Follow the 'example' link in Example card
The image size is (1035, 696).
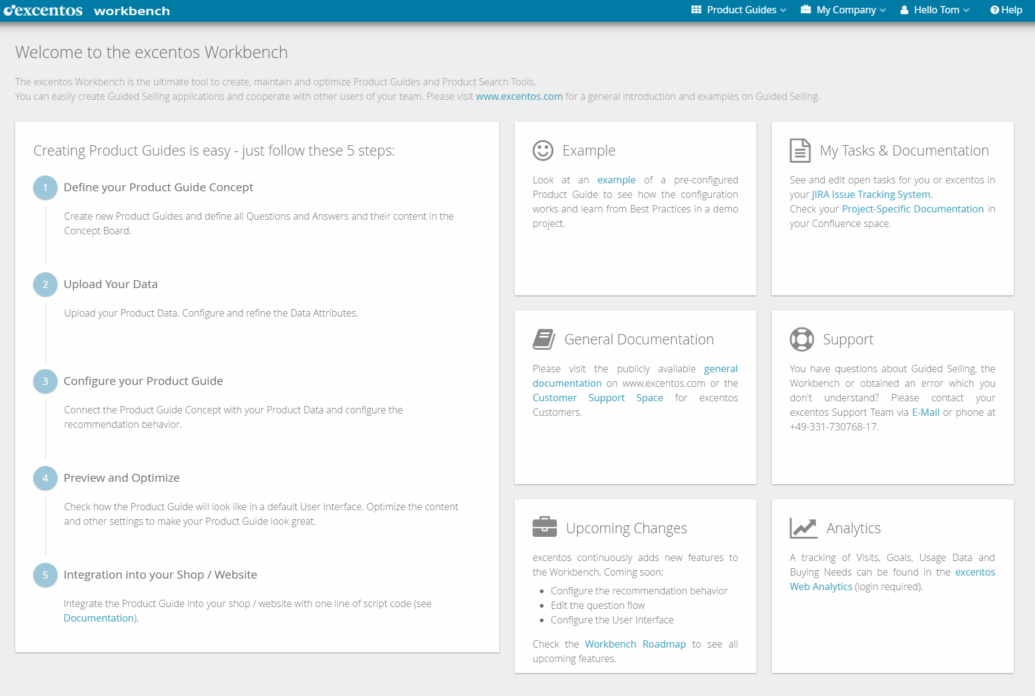tap(616, 180)
